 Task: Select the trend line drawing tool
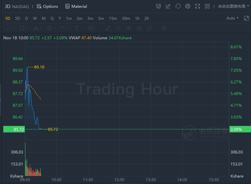coord(8,28)
